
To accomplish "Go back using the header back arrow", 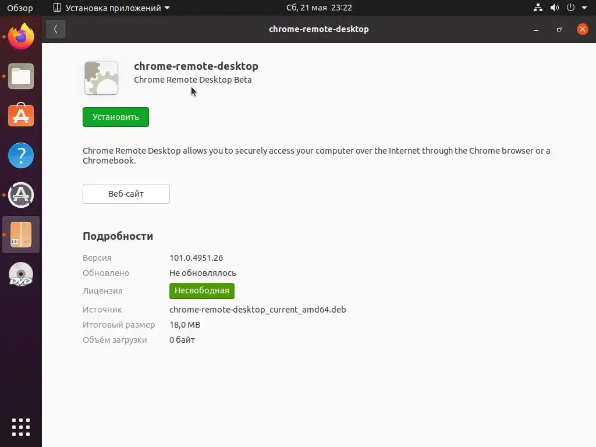I will pos(56,29).
